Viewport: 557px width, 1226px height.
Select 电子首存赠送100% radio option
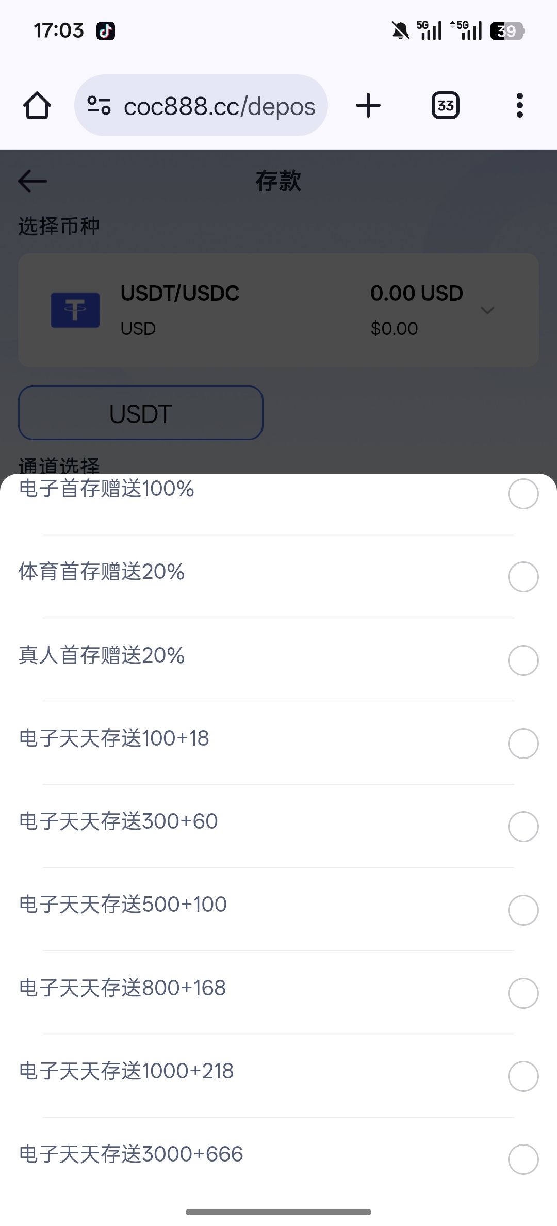click(523, 494)
